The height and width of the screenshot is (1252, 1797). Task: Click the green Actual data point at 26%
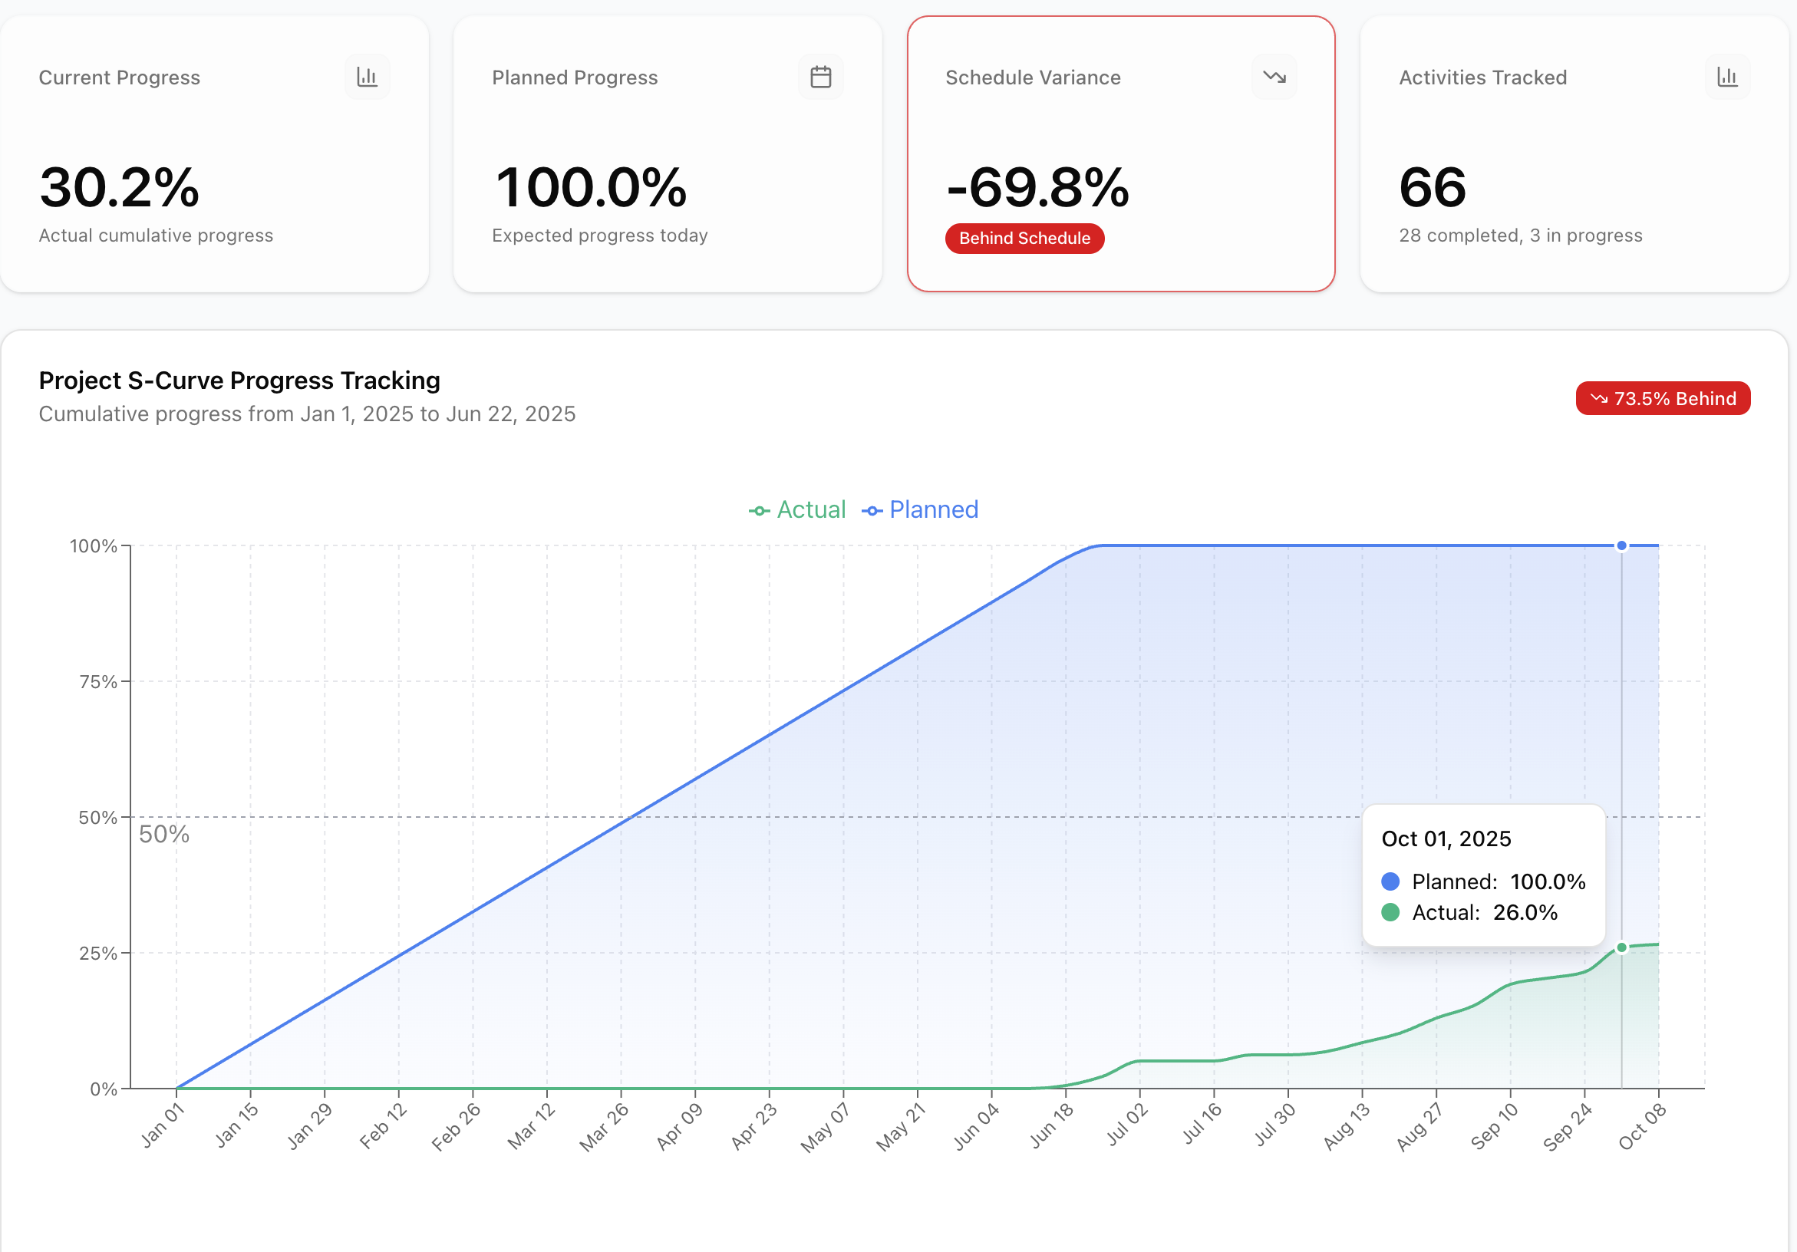(x=1621, y=947)
